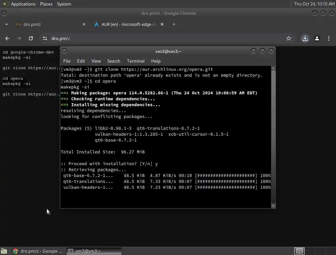Open Chrome downloads icon

click(305, 38)
